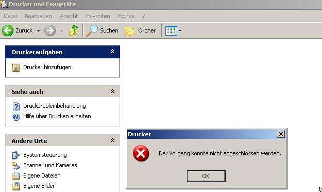The width and height of the screenshot is (322, 192).
Task: Open the Datei menu
Action: [x=10, y=16]
